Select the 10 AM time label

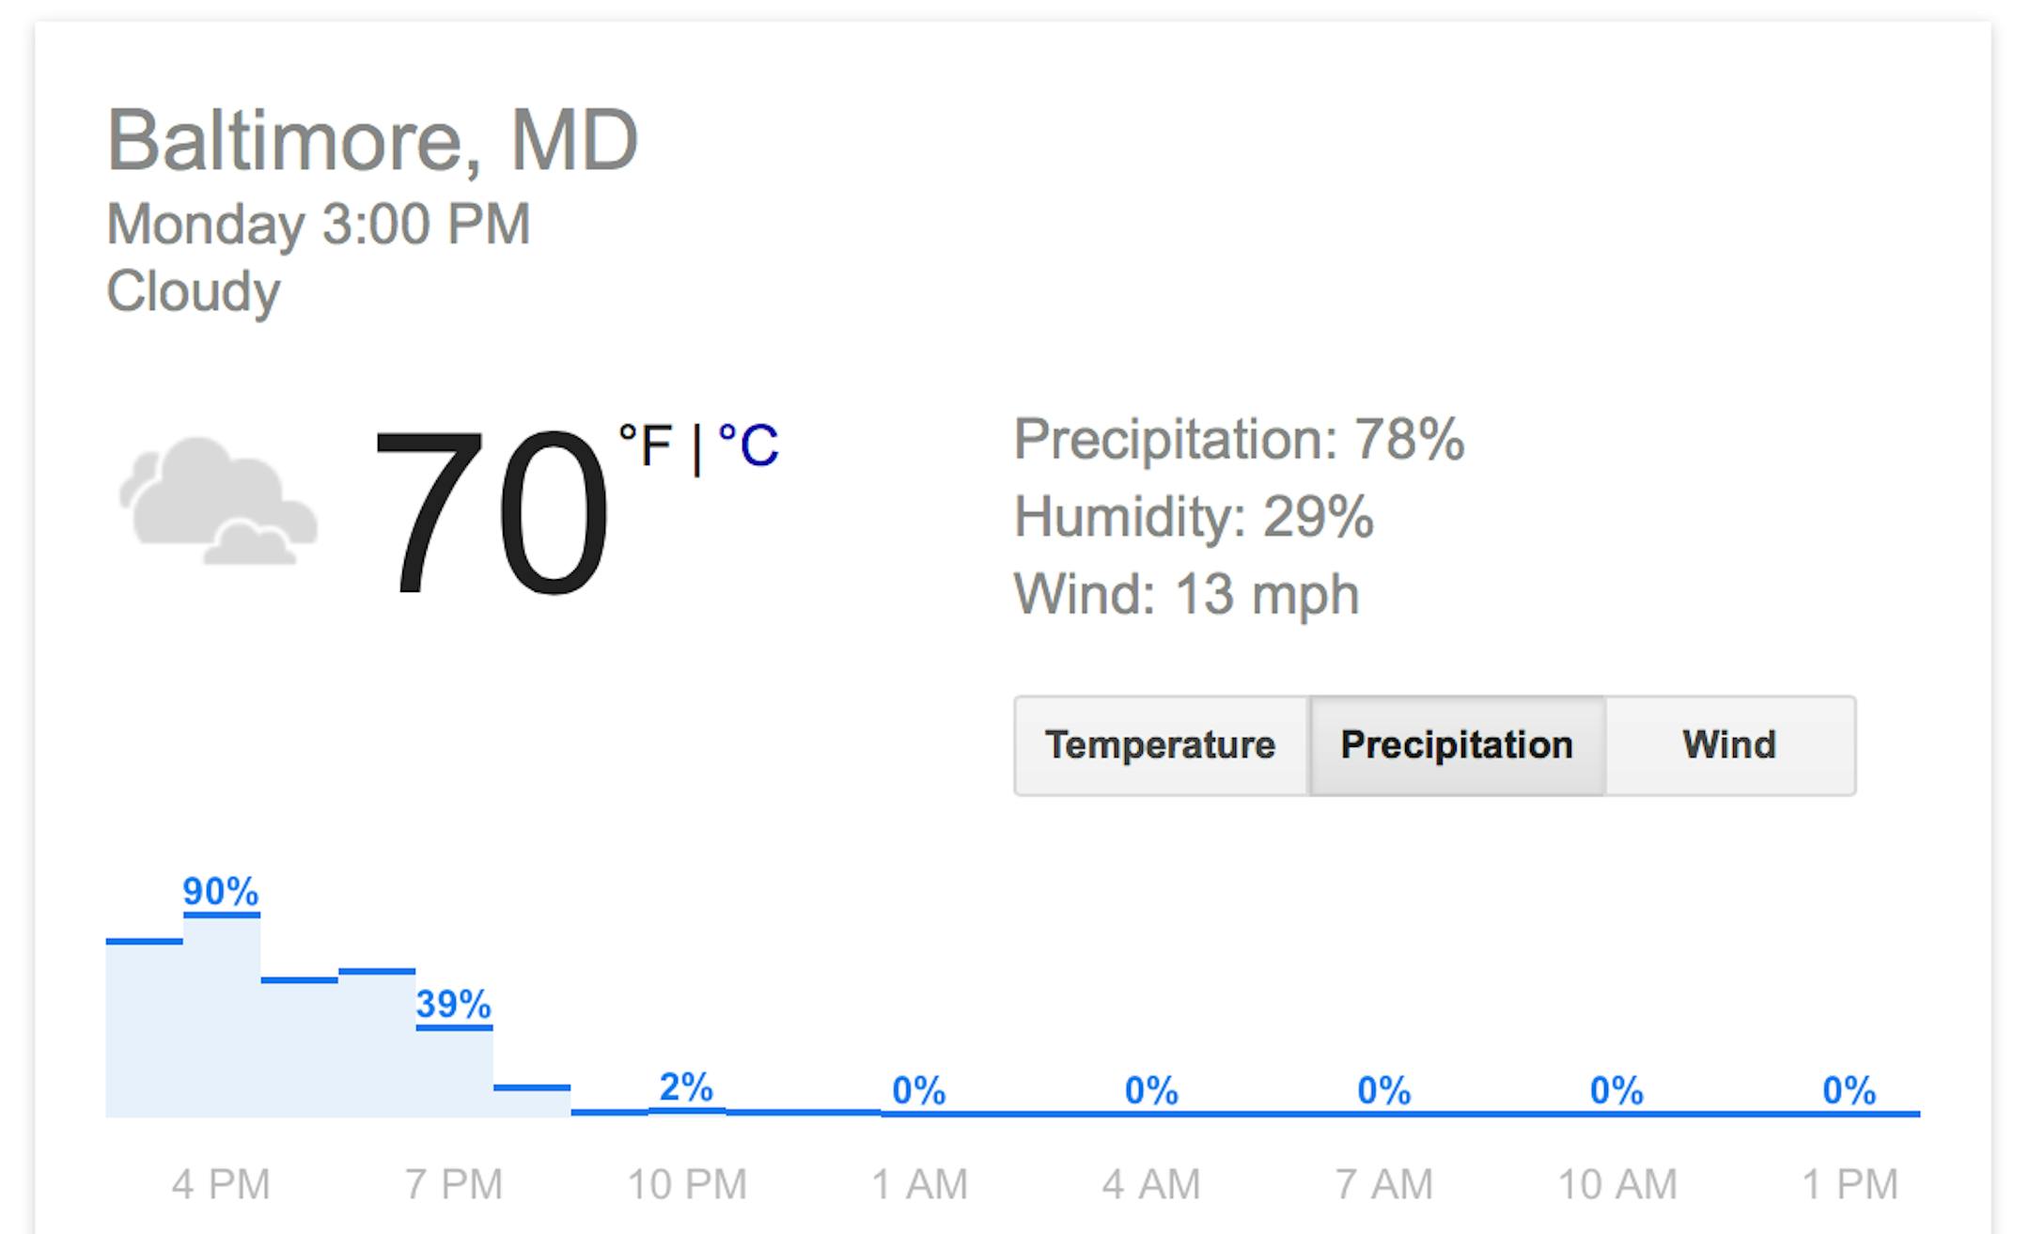point(1617,1184)
